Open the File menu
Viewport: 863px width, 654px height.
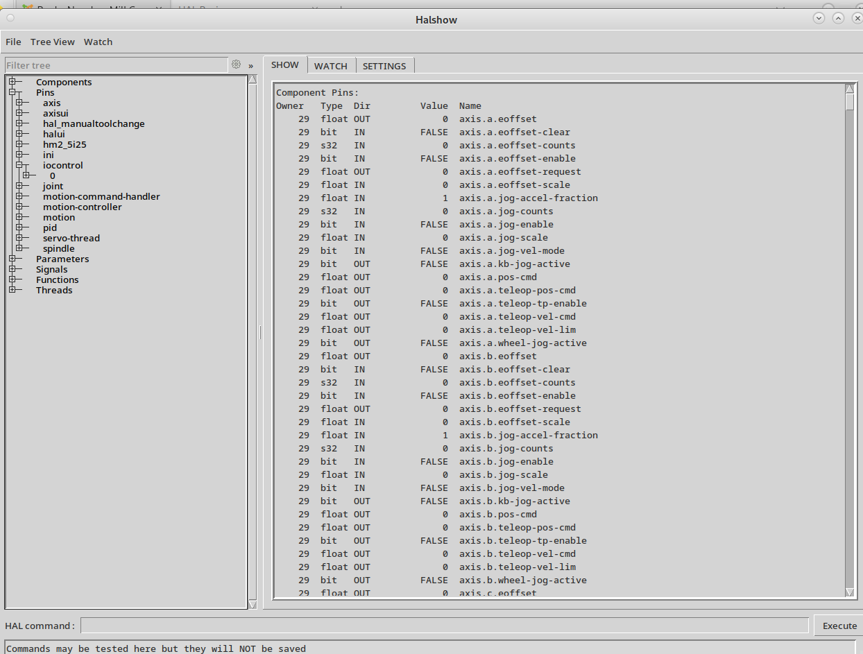coord(13,42)
